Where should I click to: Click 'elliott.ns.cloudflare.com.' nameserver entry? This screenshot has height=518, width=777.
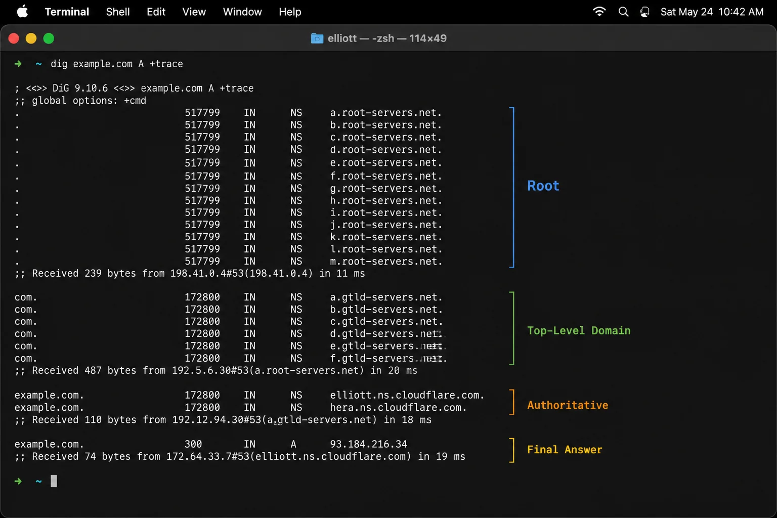407,395
